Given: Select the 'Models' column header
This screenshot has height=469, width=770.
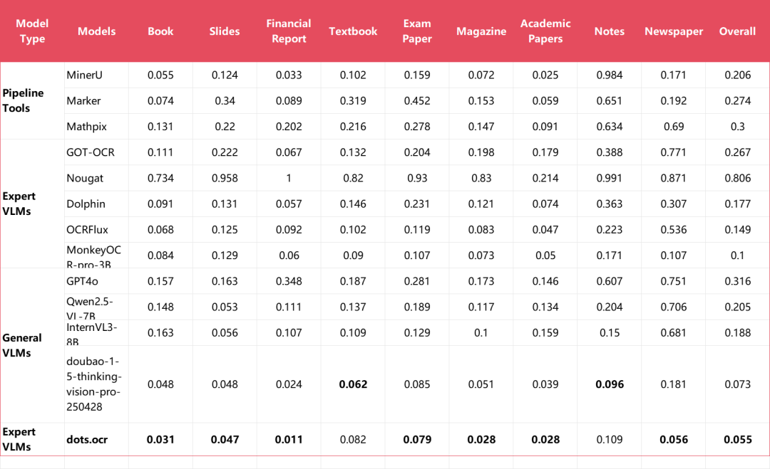Looking at the screenshot, I should (x=96, y=31).
